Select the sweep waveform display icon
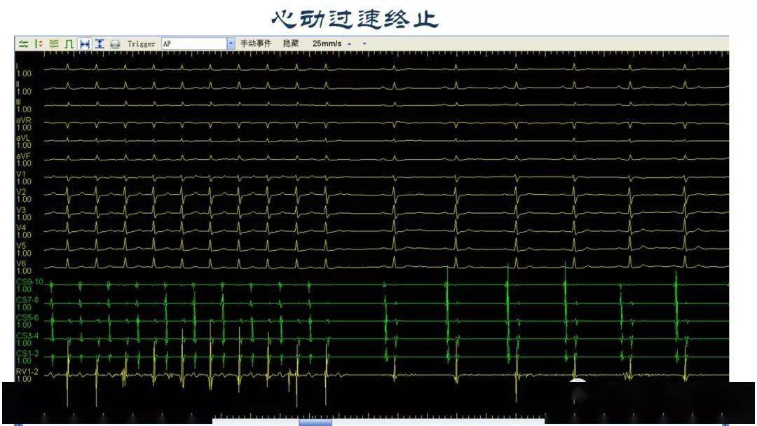 [x=25, y=43]
